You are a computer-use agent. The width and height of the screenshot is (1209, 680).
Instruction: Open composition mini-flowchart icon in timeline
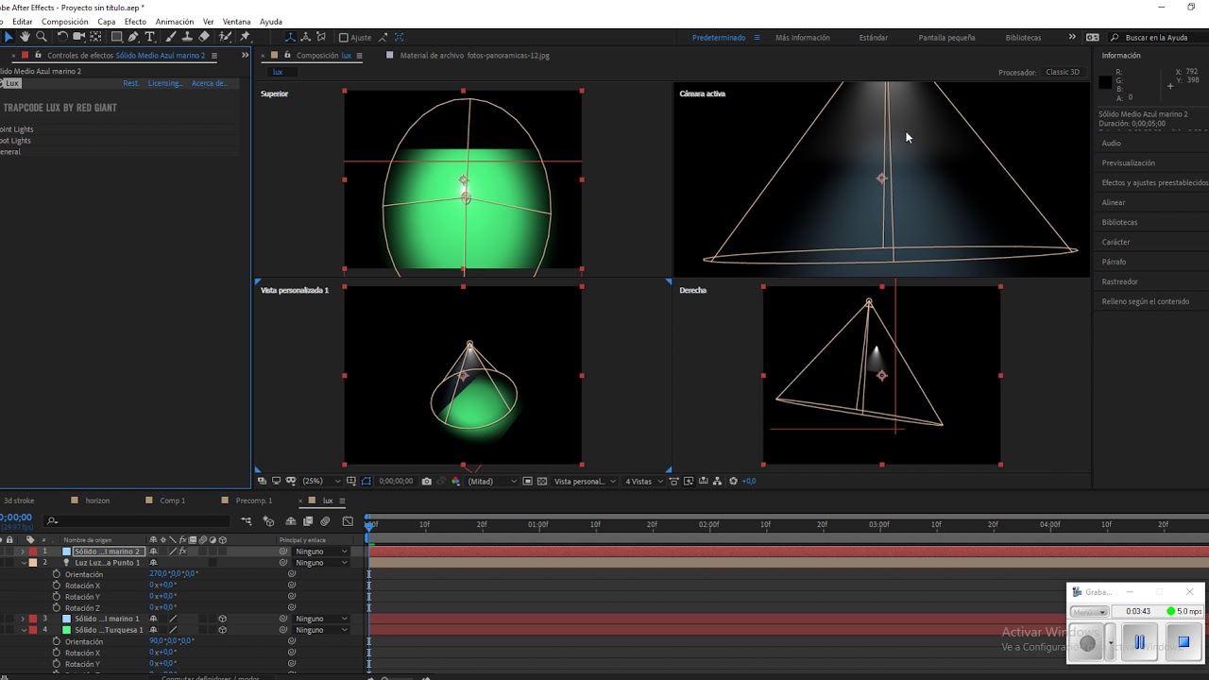tap(247, 521)
